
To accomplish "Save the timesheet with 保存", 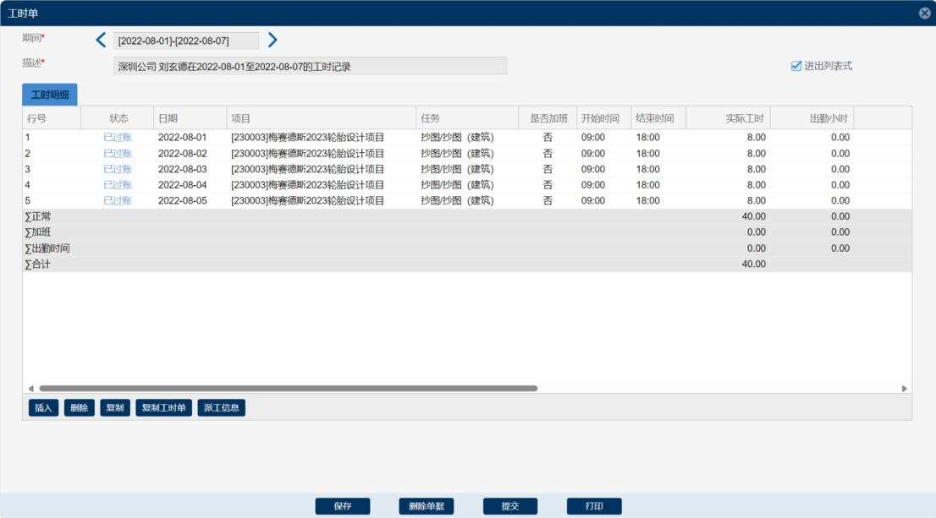I will pos(343,506).
